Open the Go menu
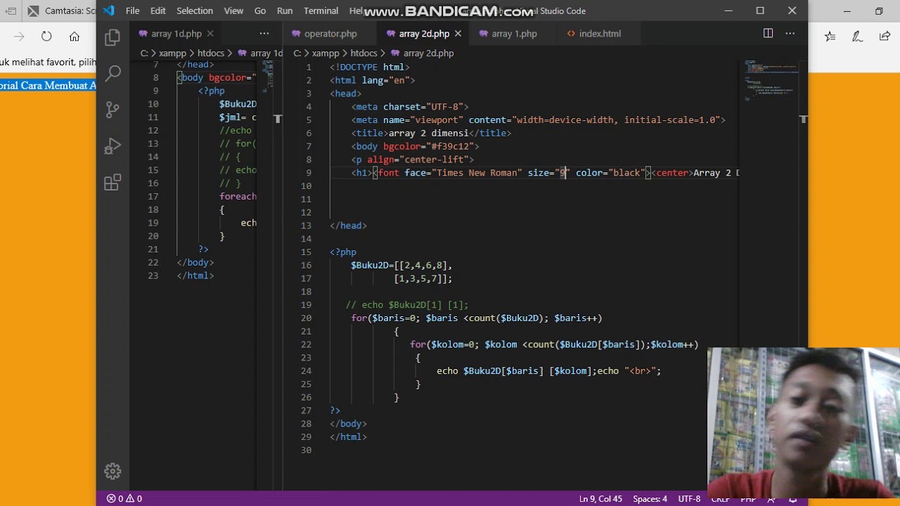The height and width of the screenshot is (506, 900). pyautogui.click(x=260, y=11)
